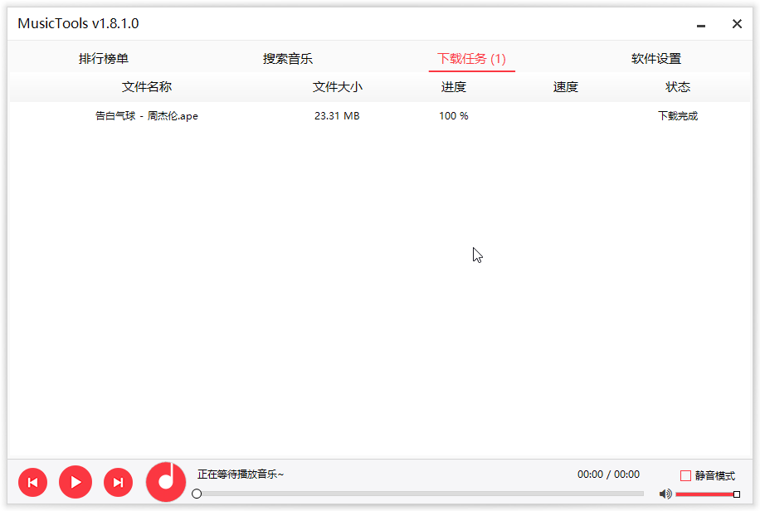Click the 正在等待播放音乐 status message
760x511 pixels.
(x=239, y=474)
